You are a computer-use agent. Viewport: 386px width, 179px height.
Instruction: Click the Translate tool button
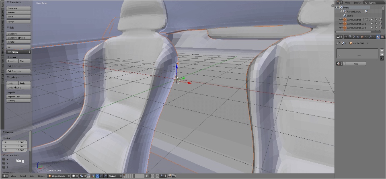(x=18, y=8)
